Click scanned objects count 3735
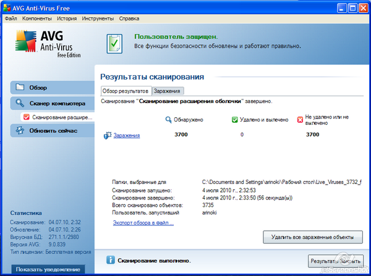This screenshot has height=276, width=371. (208, 205)
